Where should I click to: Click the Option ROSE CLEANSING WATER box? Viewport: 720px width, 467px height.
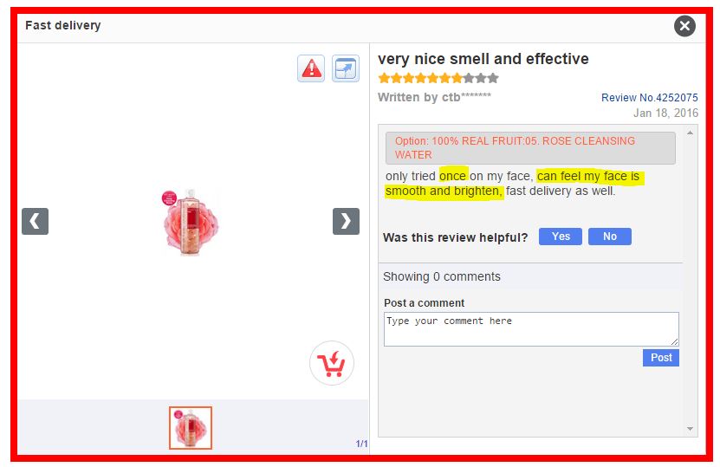[x=530, y=148]
